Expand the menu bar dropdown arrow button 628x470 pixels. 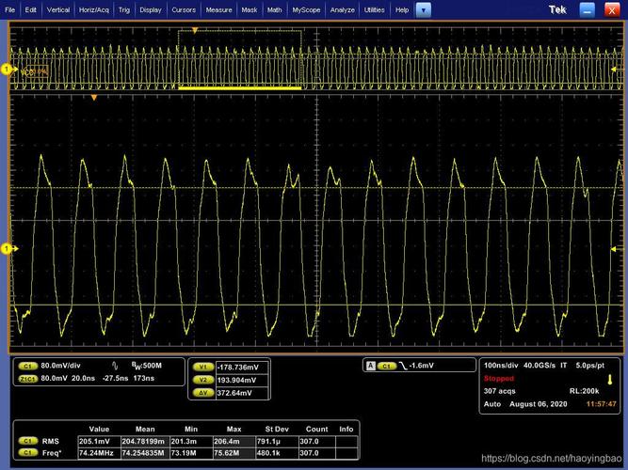(x=424, y=10)
